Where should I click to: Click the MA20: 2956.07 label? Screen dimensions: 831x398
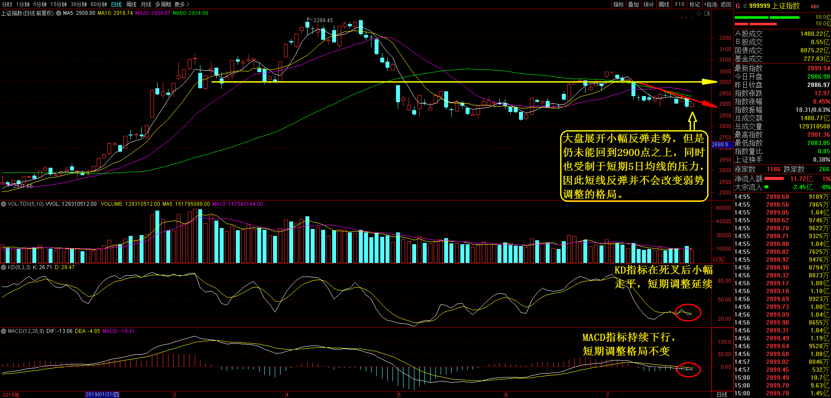click(x=153, y=13)
